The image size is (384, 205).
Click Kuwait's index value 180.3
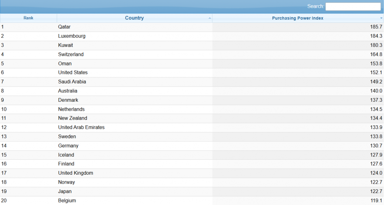tap(376, 45)
